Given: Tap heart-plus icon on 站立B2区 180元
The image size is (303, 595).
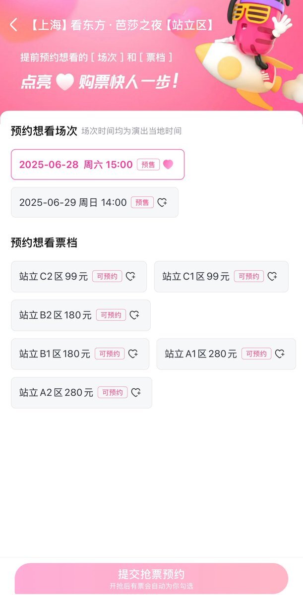Looking at the screenshot, I should coord(134,315).
